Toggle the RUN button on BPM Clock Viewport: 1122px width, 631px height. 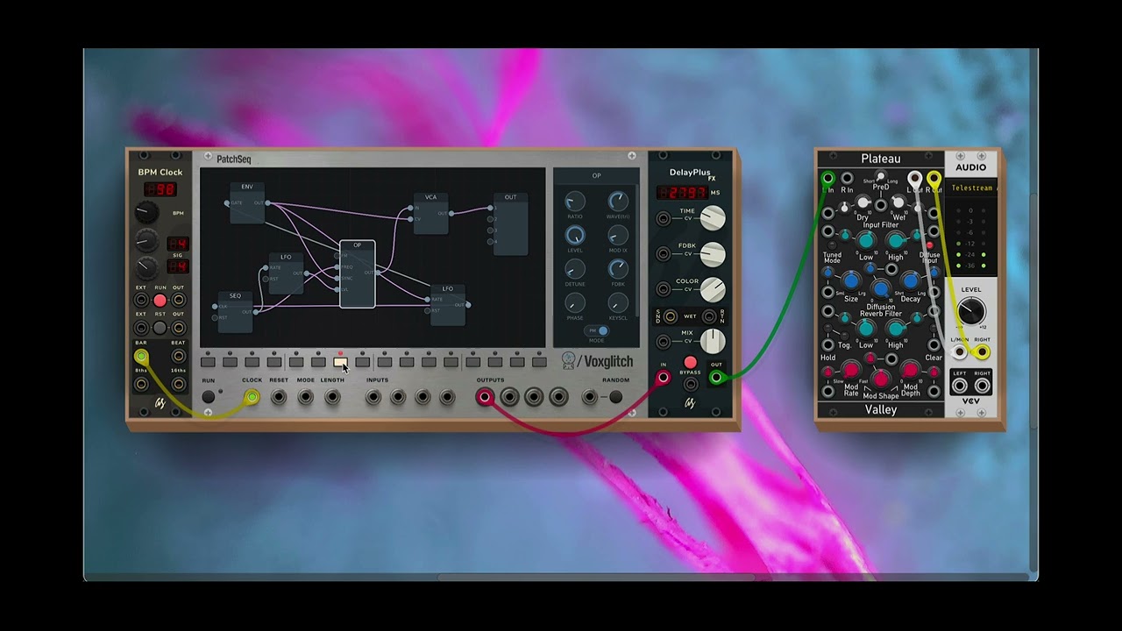pyautogui.click(x=160, y=301)
